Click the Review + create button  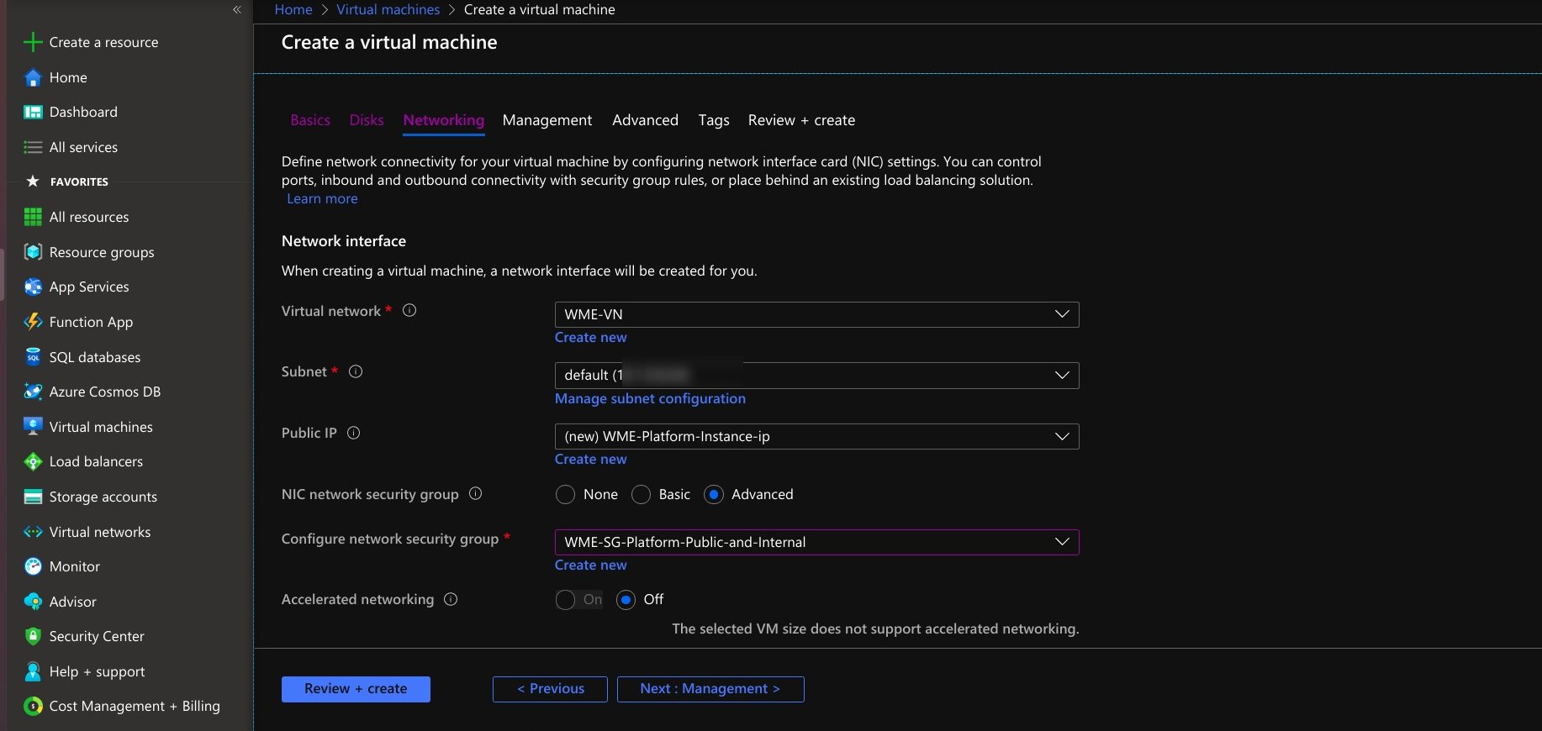click(356, 689)
